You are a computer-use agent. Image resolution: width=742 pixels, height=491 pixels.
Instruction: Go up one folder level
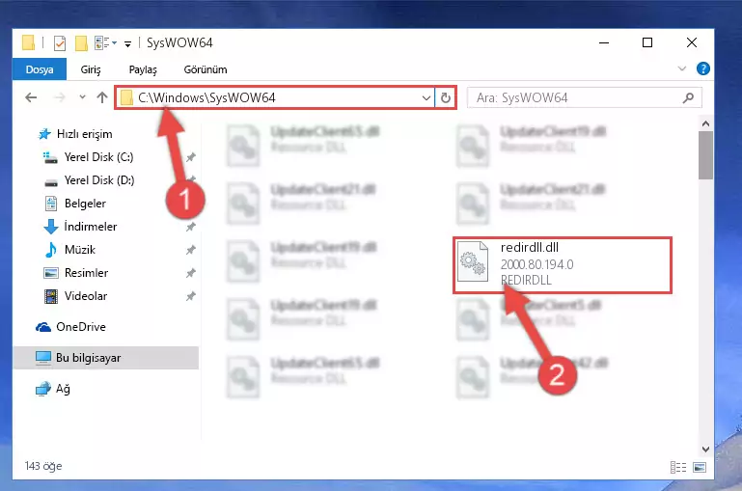(x=102, y=97)
